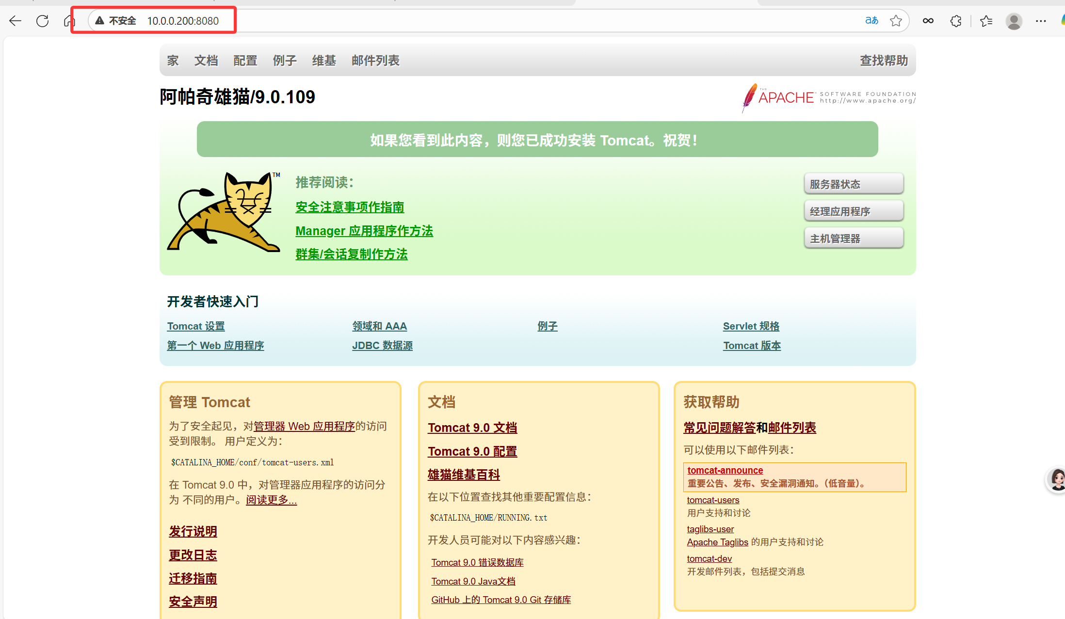
Task: Open the translate page icon
Action: click(871, 21)
